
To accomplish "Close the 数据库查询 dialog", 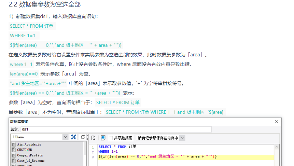I will [276, 122].
